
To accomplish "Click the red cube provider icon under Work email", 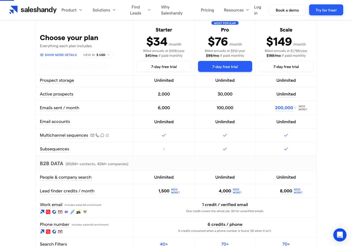I will click(48, 212).
